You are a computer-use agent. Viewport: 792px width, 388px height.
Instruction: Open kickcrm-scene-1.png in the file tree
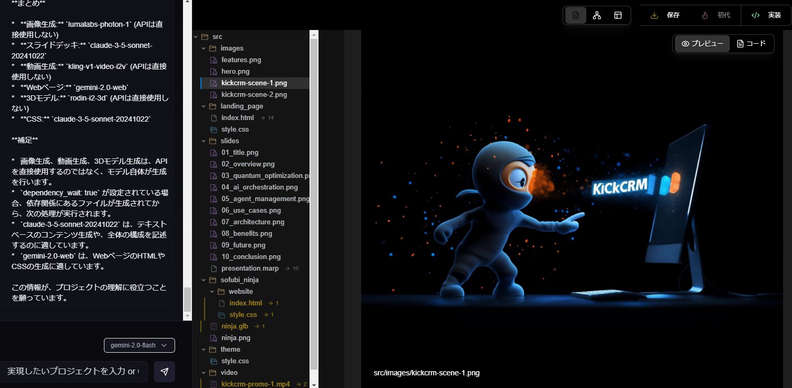point(255,83)
